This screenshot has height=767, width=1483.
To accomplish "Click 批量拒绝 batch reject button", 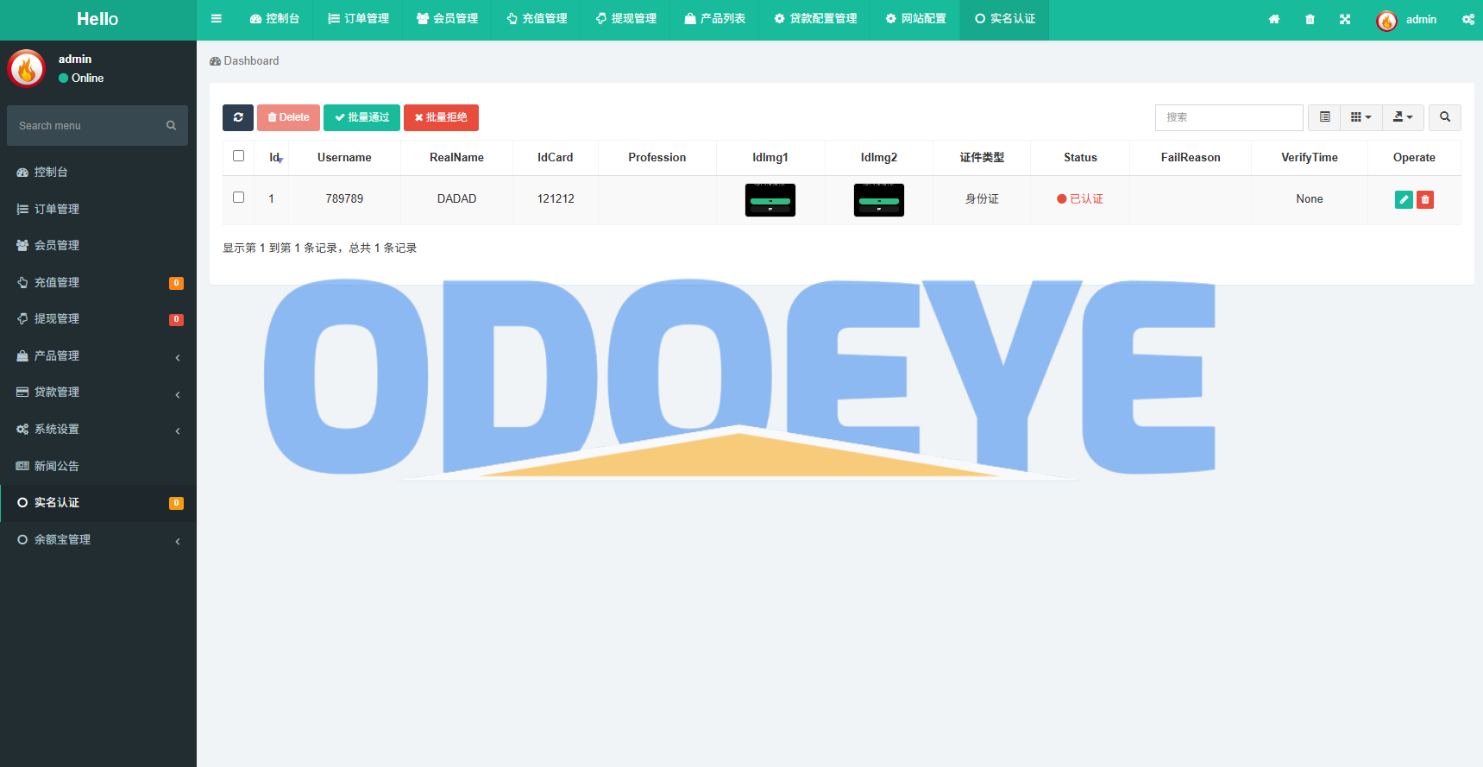I will (x=441, y=117).
